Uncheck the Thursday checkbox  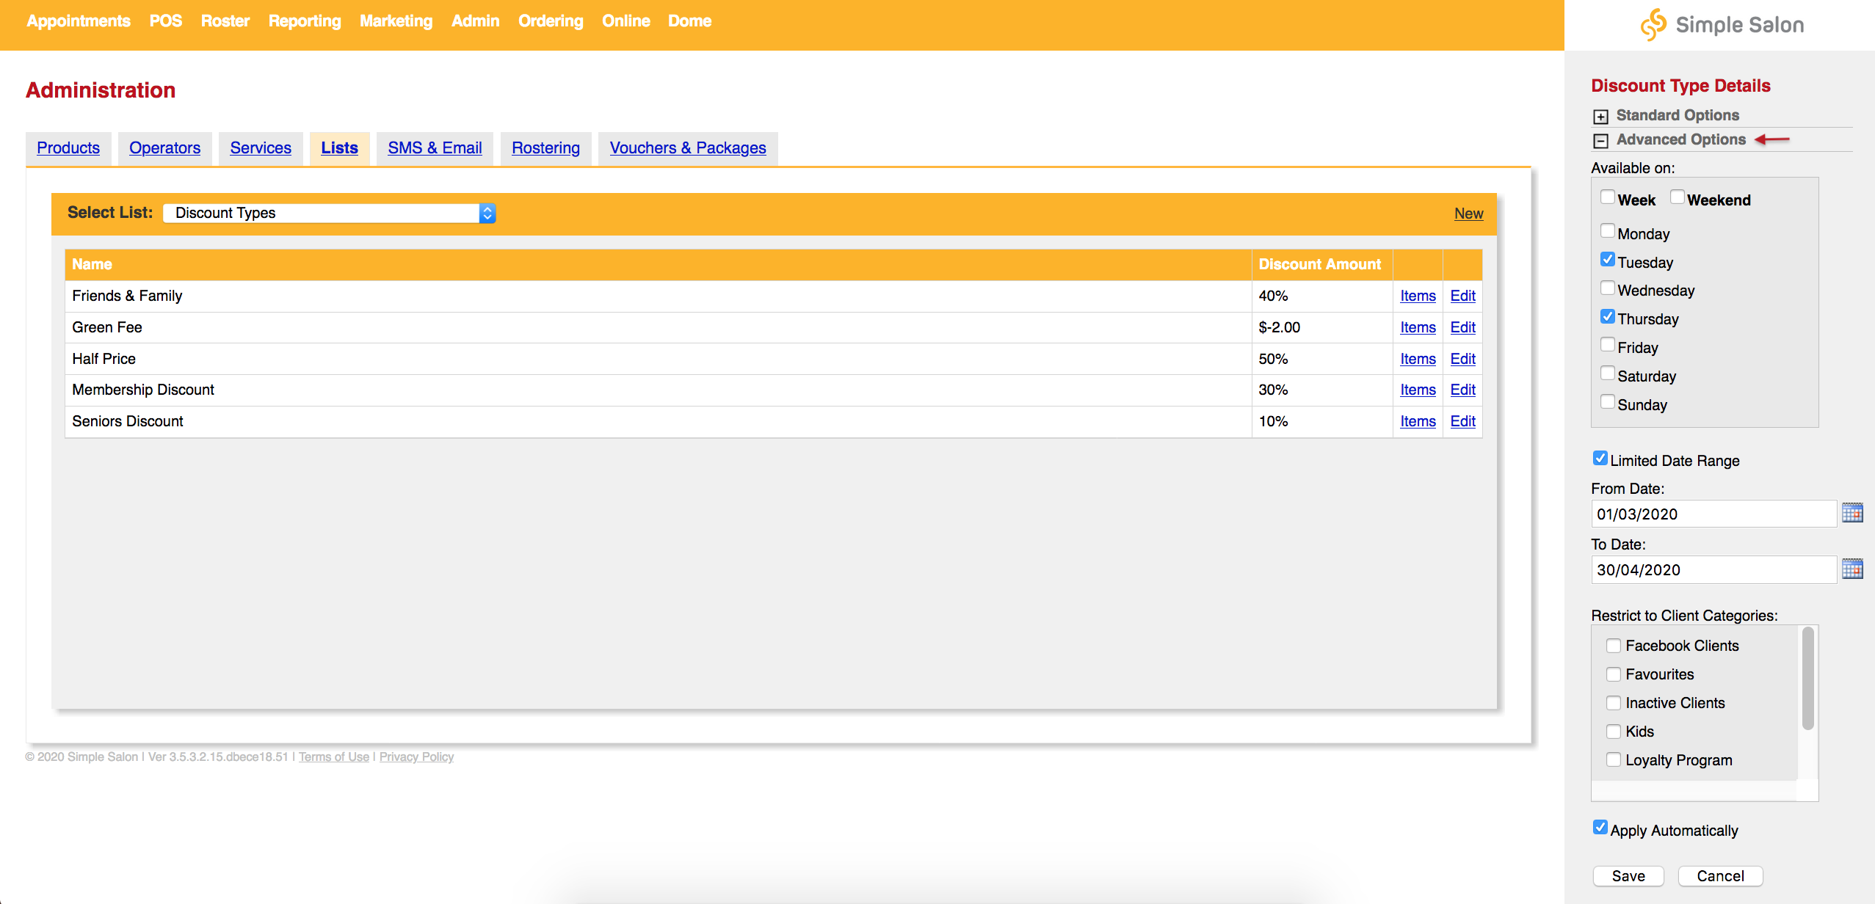(1607, 316)
